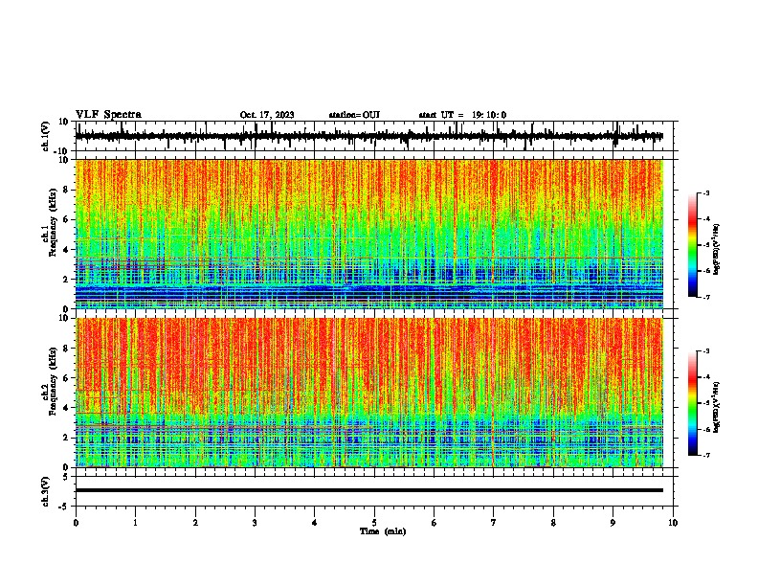Click the ch.2 color scale bar
758x586 pixels.
point(693,403)
